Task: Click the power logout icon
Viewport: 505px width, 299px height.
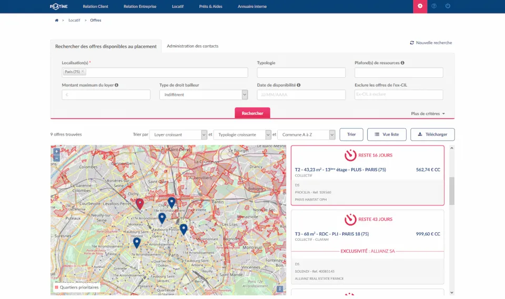Action: (448, 6)
